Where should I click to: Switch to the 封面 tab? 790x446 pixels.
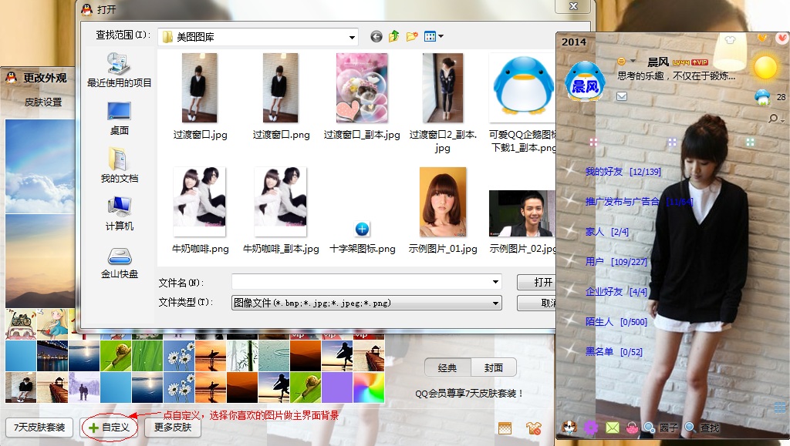[x=494, y=367]
